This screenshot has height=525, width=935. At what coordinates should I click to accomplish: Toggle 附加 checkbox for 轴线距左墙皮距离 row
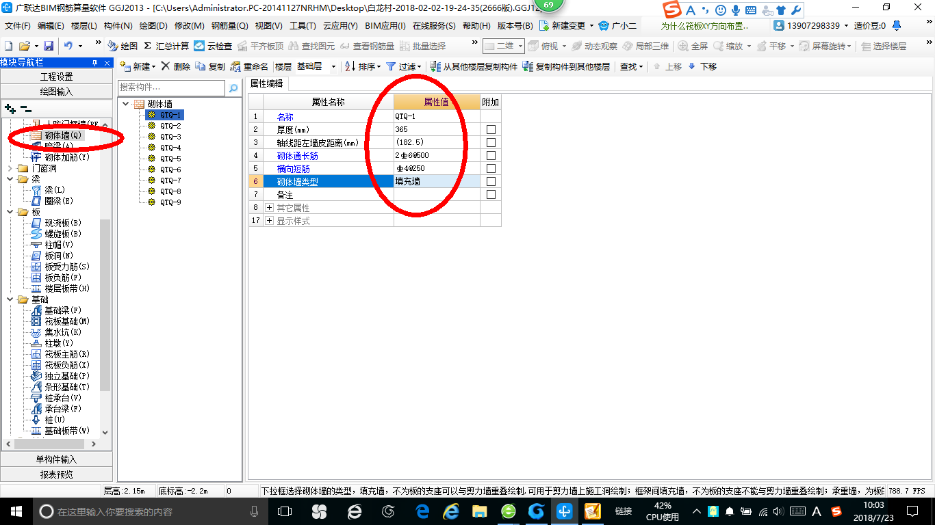(x=491, y=142)
